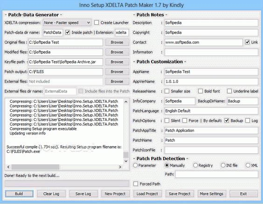The width and height of the screenshot is (263, 204).
Task: Click log line 'Updating version info'
Action: click(x=28, y=134)
